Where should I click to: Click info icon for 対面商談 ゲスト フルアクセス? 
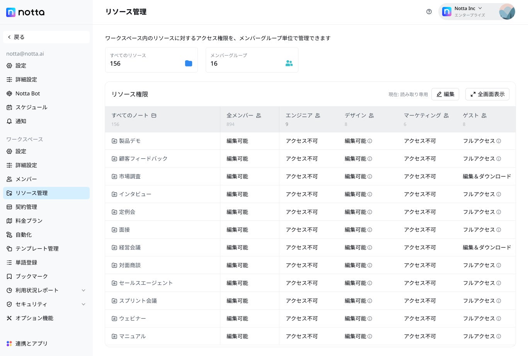click(x=499, y=265)
